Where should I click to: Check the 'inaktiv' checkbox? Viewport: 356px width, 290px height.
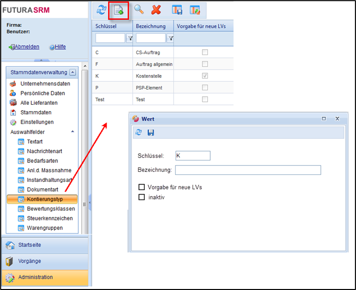point(142,197)
